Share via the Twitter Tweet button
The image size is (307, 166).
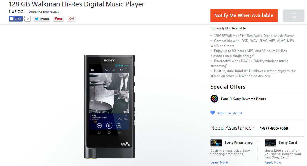[x=42, y=19]
